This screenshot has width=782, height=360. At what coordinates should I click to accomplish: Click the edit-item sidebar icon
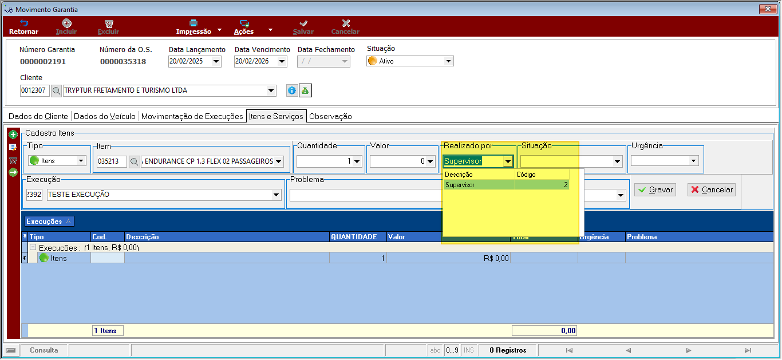point(13,147)
